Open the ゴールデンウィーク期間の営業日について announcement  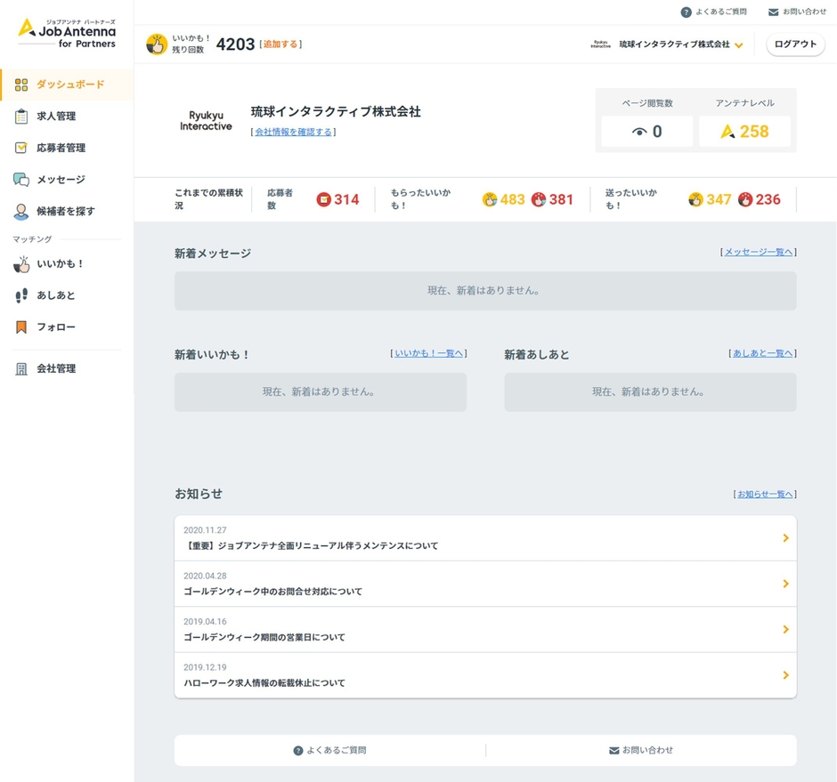click(x=485, y=630)
